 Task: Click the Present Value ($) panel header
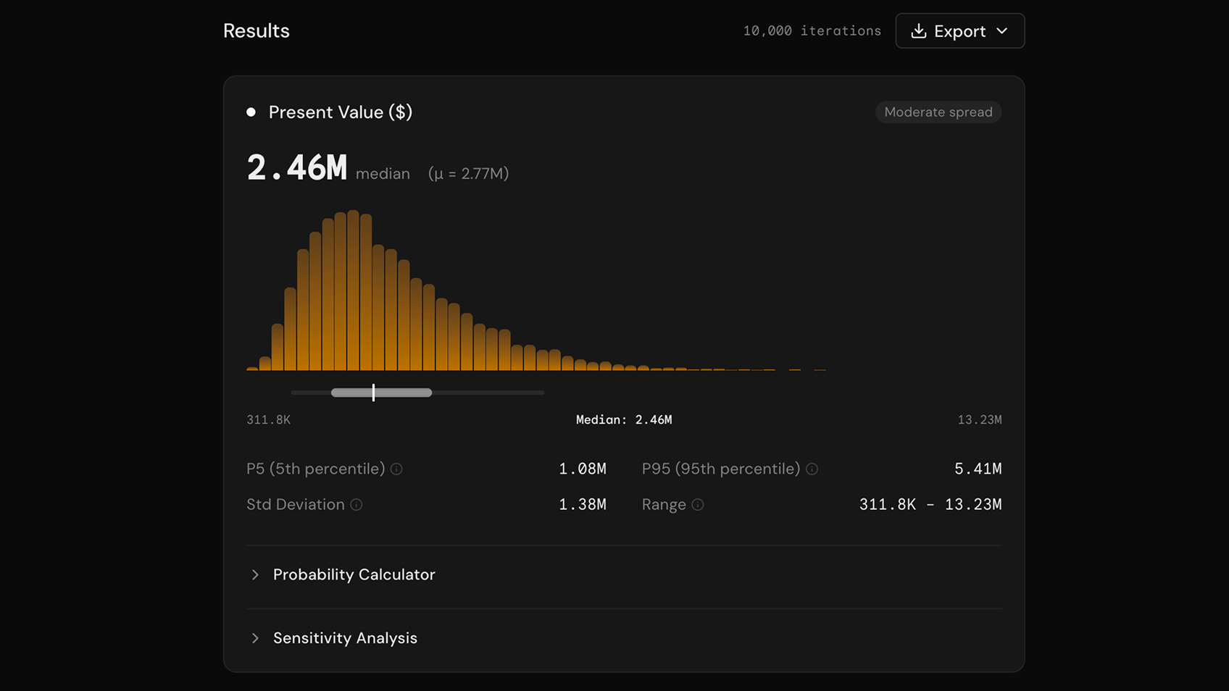[x=341, y=112]
